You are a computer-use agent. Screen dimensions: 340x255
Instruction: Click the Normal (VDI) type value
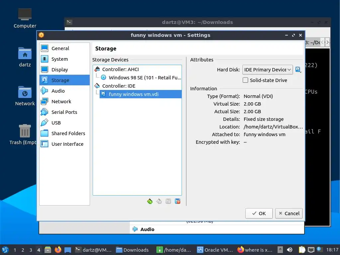click(x=258, y=96)
